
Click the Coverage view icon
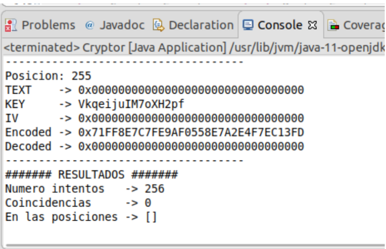tap(334, 25)
